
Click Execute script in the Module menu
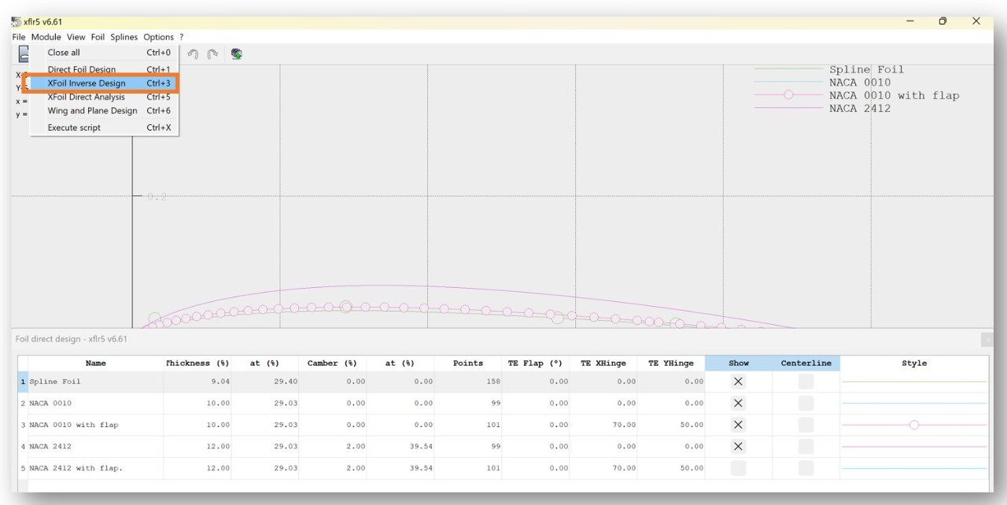[x=74, y=127]
